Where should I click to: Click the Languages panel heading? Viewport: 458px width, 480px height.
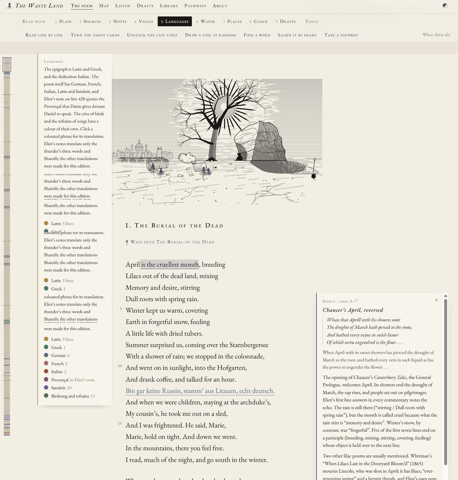[54, 62]
